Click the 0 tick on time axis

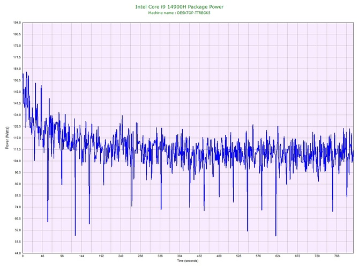[23, 256]
